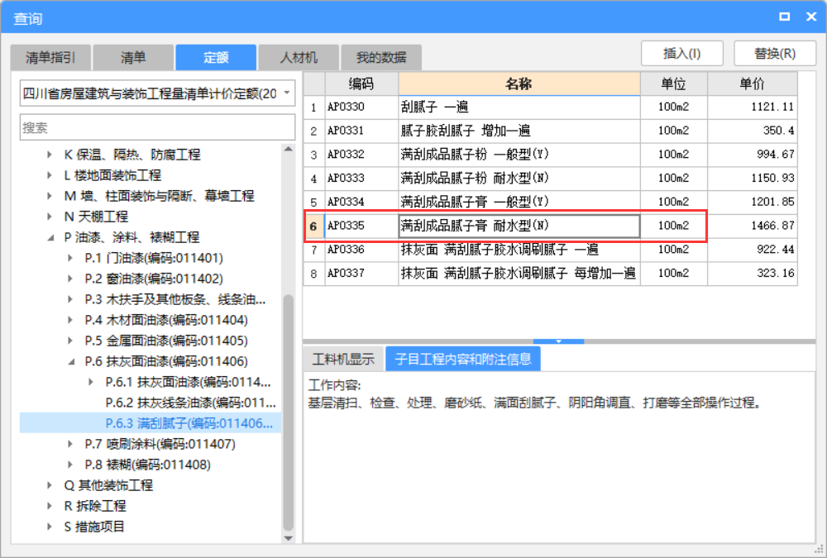827x558 pixels.
Task: Expand the Q 其他装饰工程 node
Action: (x=49, y=485)
